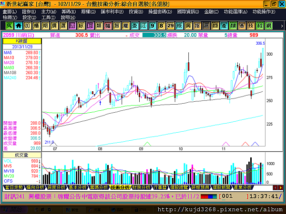This screenshot has width=286, height=214.
Task: Click the yellow 綜 toolbar button
Action: click(x=81, y=26)
